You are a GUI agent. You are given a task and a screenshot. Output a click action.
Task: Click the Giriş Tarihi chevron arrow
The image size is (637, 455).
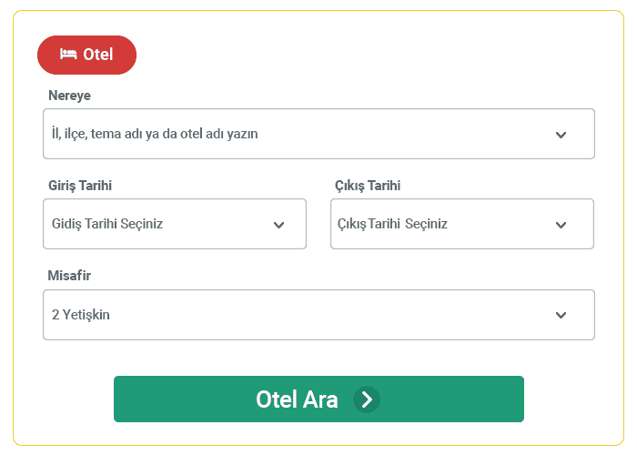point(278,225)
